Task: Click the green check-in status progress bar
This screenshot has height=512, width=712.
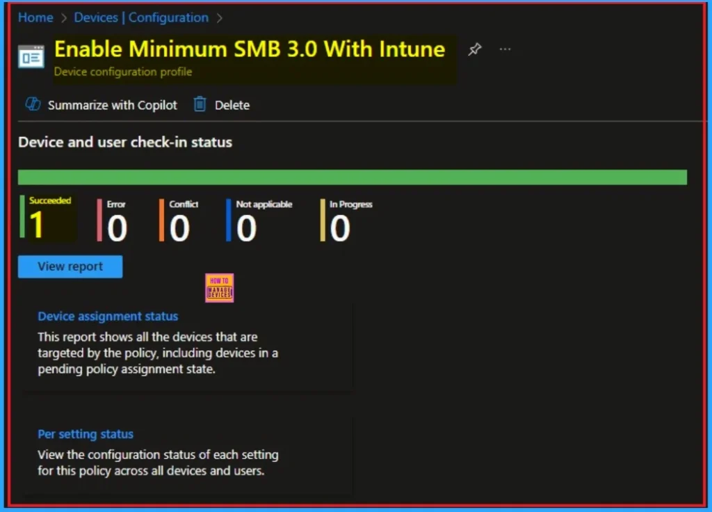Action: 352,177
